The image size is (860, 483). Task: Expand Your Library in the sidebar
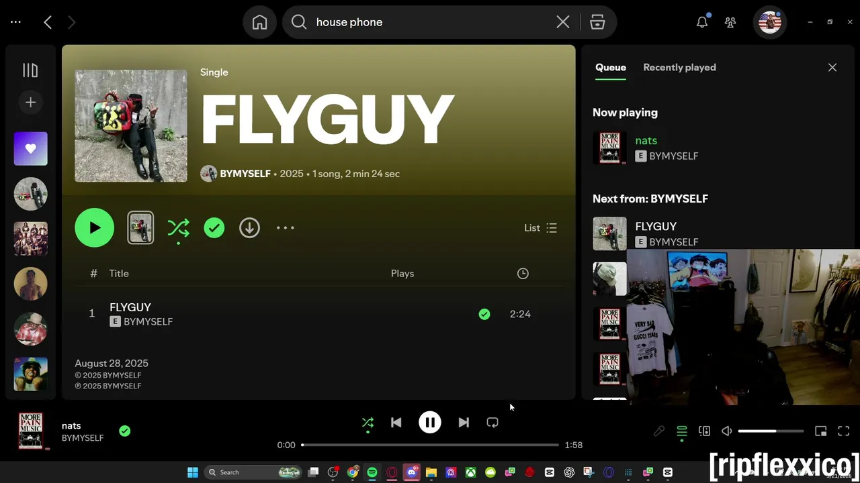point(30,70)
